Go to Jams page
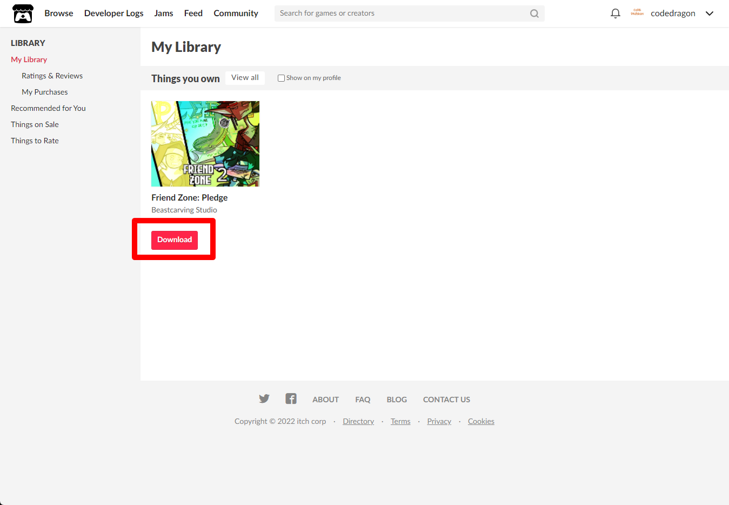The image size is (729, 505). click(x=164, y=13)
